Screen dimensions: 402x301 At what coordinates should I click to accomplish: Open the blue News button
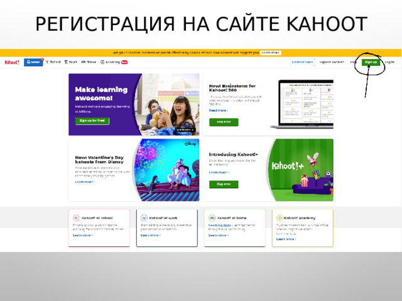[33, 62]
